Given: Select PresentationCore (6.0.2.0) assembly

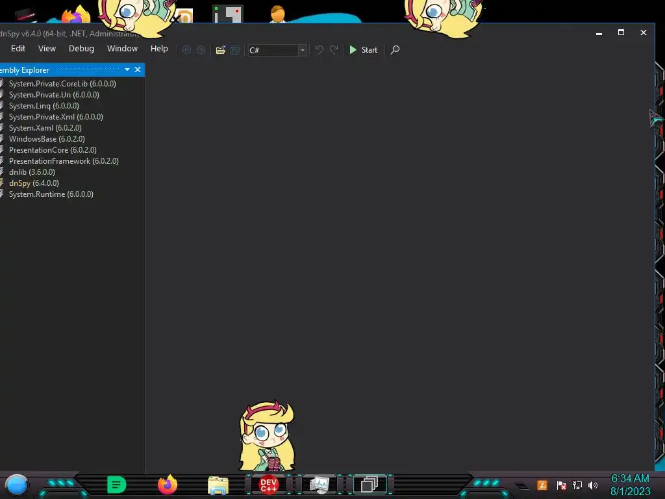Looking at the screenshot, I should [53, 150].
